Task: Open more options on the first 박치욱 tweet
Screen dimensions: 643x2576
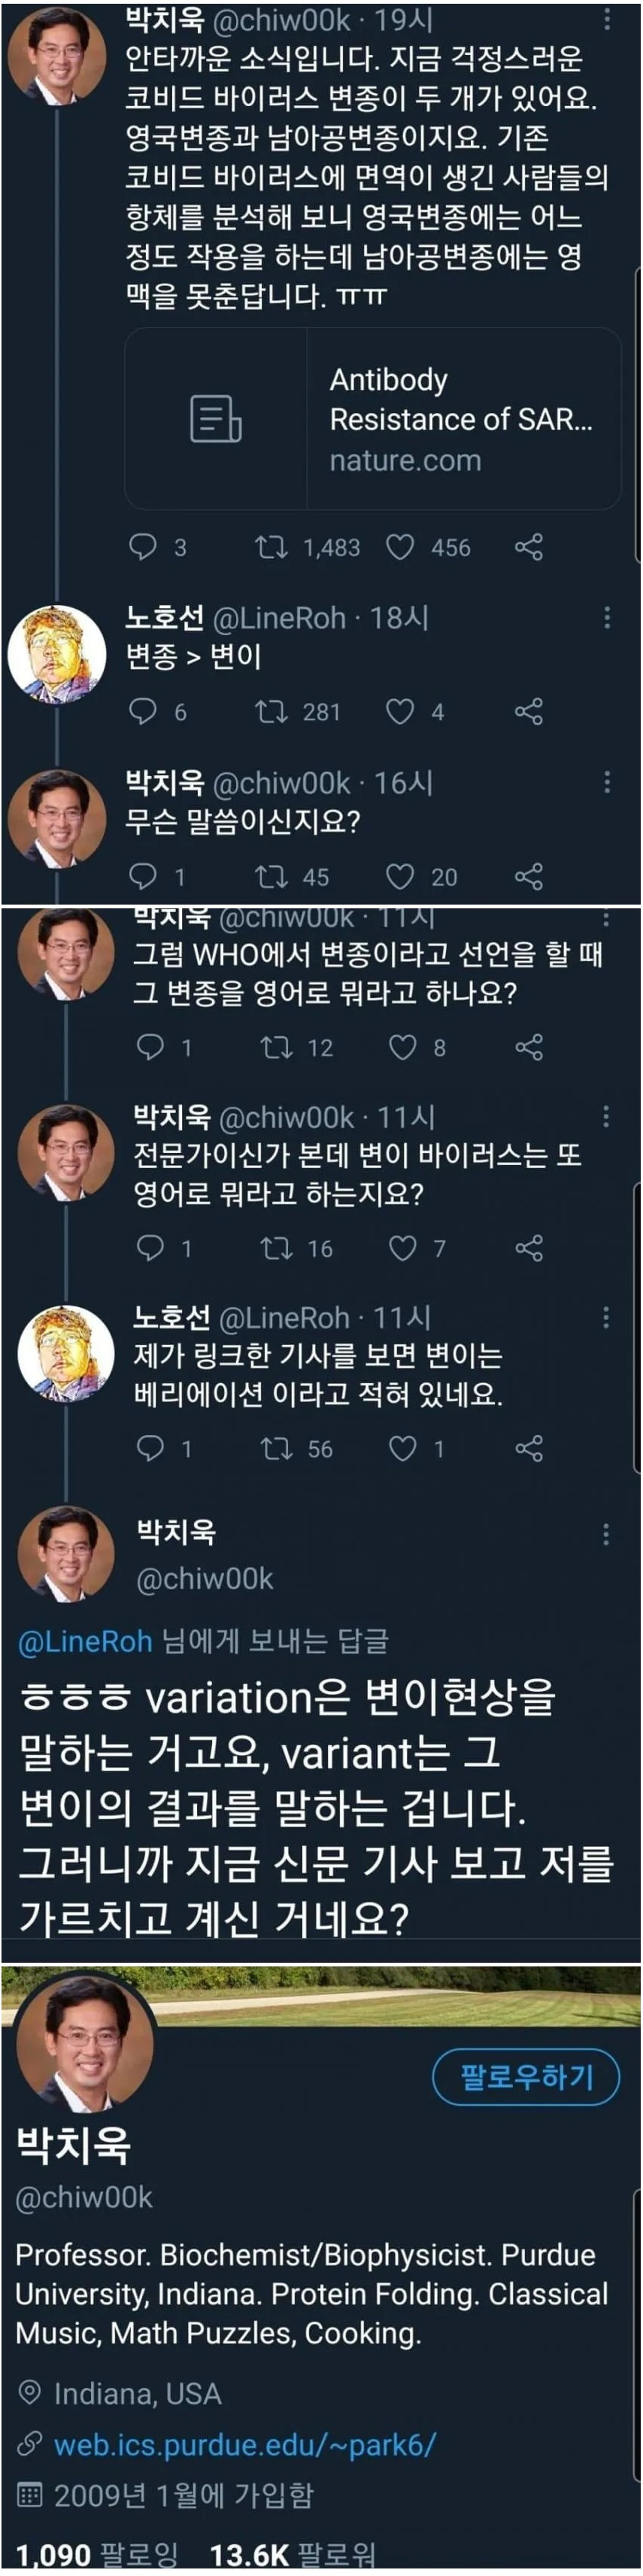Action: pos(607,20)
